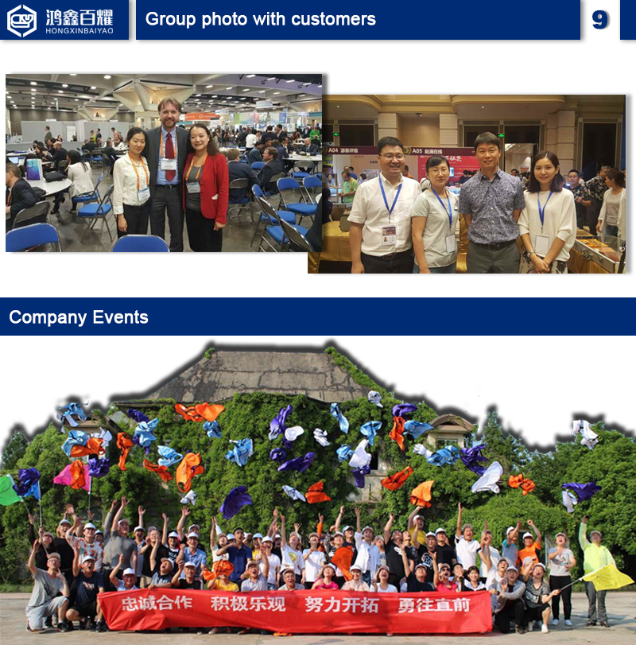Viewport: 636px width, 645px height.
Task: Click the green flag at left edge
Action: pyautogui.click(x=9, y=491)
